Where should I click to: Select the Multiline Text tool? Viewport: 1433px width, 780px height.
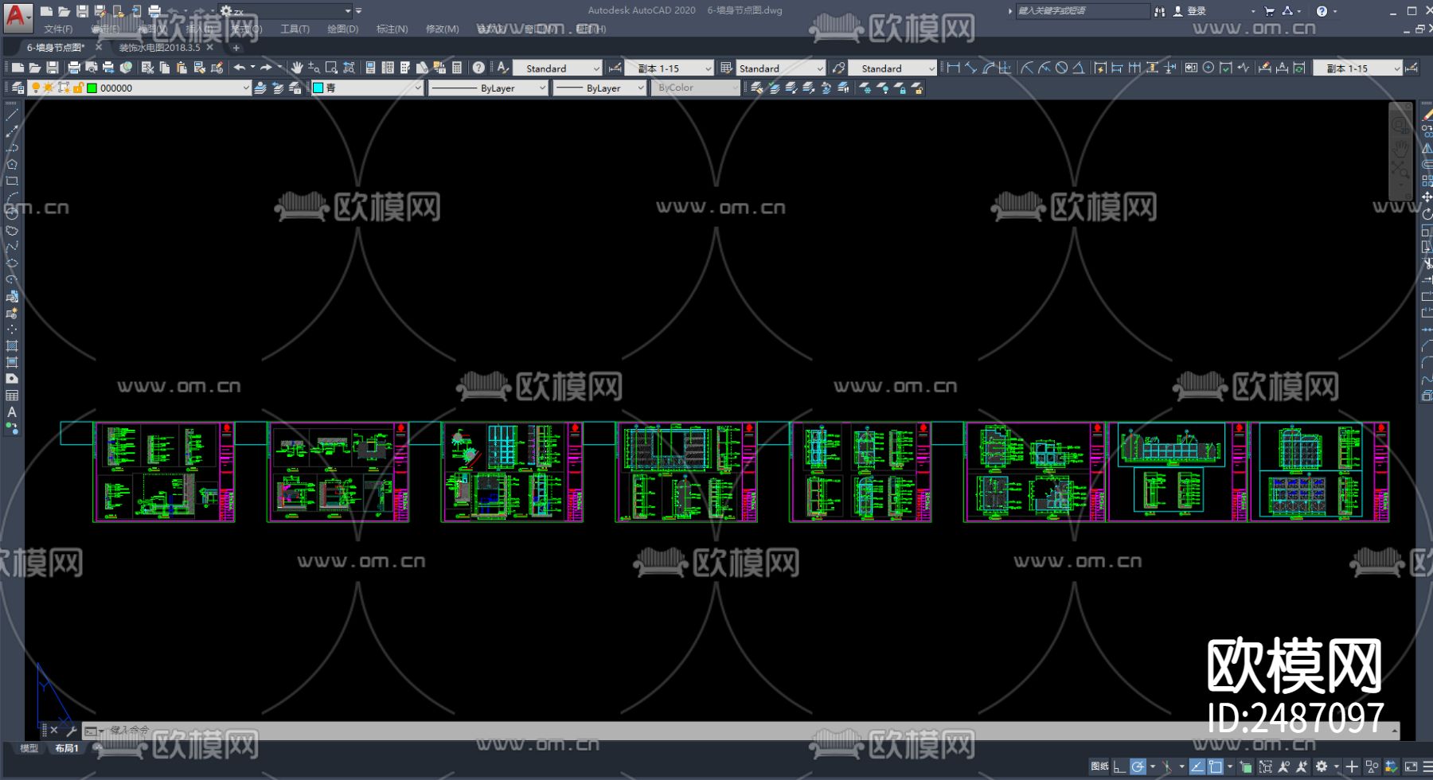12,412
